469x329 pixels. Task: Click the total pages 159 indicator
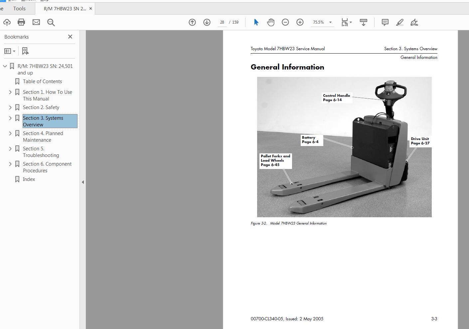coord(235,22)
